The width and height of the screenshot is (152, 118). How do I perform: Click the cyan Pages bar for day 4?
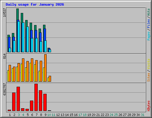(x=23, y=37)
